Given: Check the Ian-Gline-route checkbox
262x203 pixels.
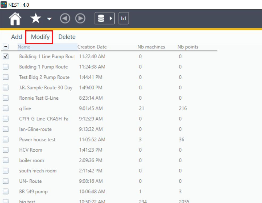Looking at the screenshot, I should pos(6,129).
